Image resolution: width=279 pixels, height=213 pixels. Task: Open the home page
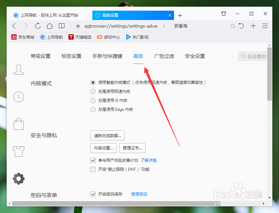point(49,26)
